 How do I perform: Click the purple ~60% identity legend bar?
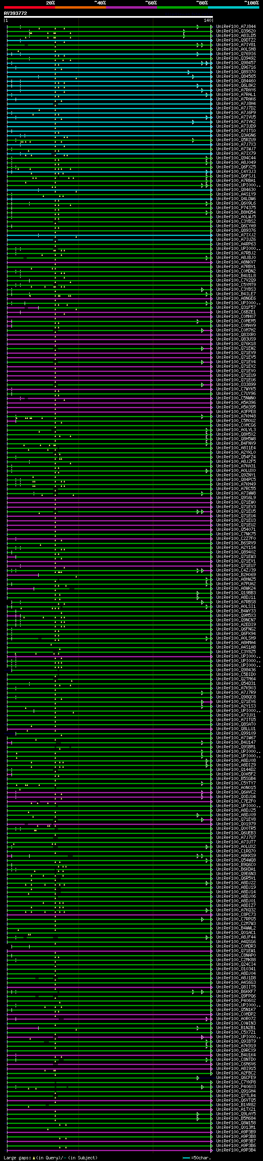click(x=132, y=7)
